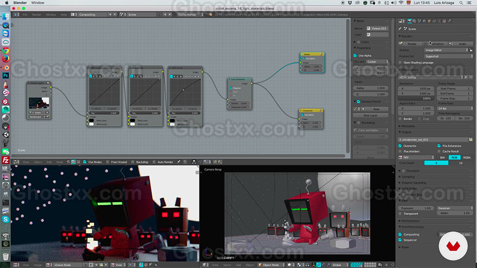
Task: Open the TIFF file format dropdown
Action: click(x=416, y=158)
